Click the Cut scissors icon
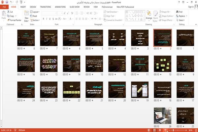This screenshot has height=132, width=198. (8, 12)
